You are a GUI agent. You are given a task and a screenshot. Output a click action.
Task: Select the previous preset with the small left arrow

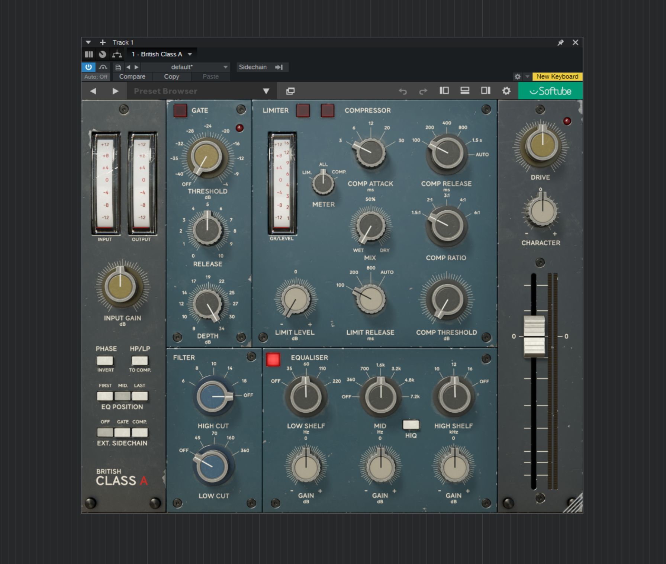(128, 67)
